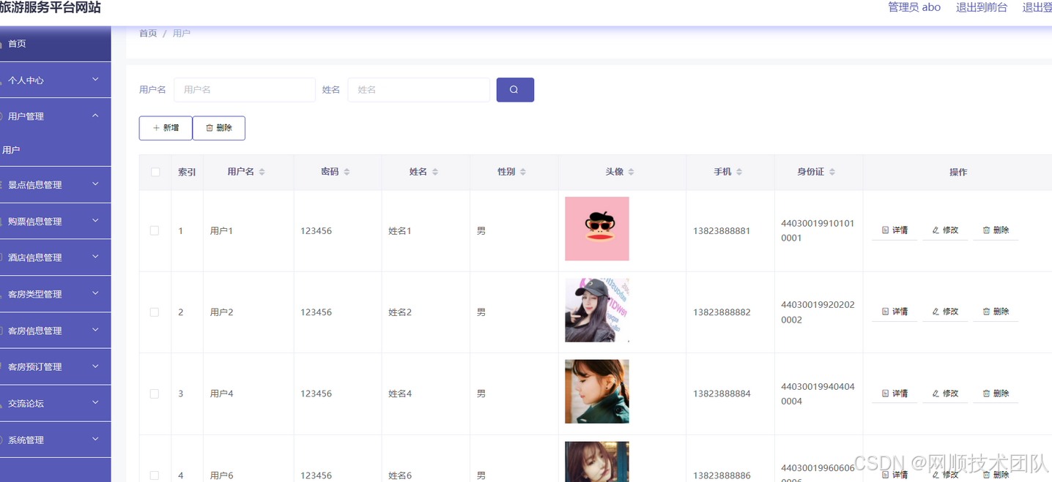Check the row for 用户4
The width and height of the screenshot is (1052, 482).
pos(155,393)
